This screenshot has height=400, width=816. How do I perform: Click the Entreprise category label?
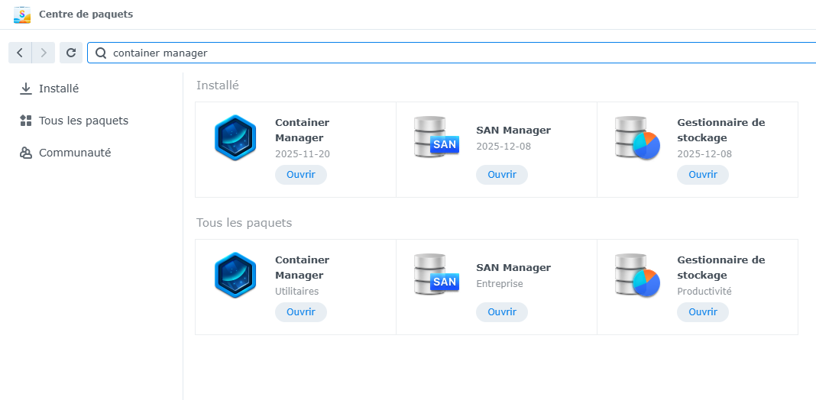500,283
